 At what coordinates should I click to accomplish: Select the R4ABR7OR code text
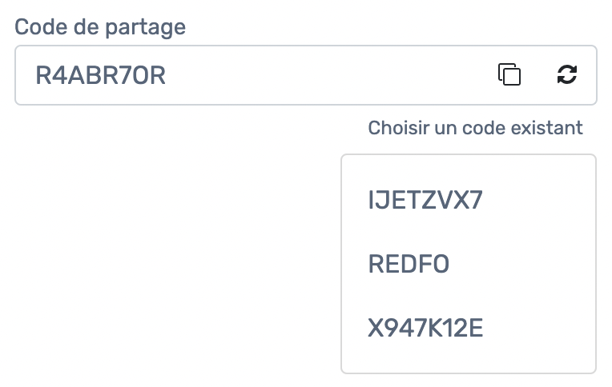(x=101, y=76)
